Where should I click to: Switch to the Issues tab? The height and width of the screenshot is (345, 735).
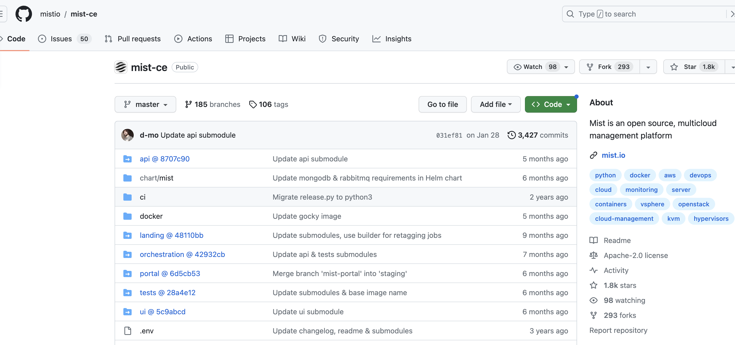tap(61, 39)
